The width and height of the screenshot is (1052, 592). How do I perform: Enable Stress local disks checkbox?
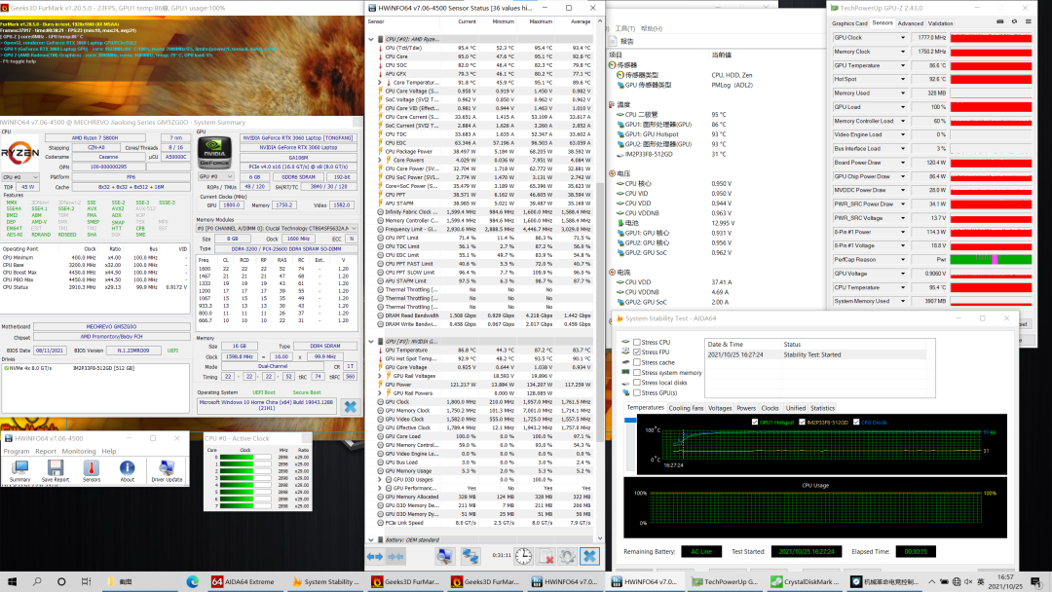coord(637,383)
